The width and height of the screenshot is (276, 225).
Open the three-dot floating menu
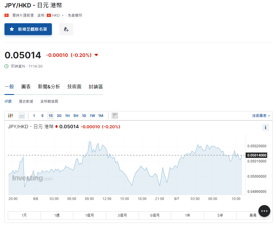[264, 211]
